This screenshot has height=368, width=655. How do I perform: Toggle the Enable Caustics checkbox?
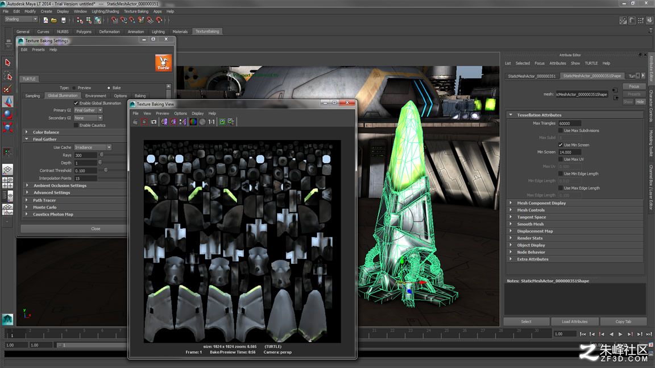[x=76, y=125]
